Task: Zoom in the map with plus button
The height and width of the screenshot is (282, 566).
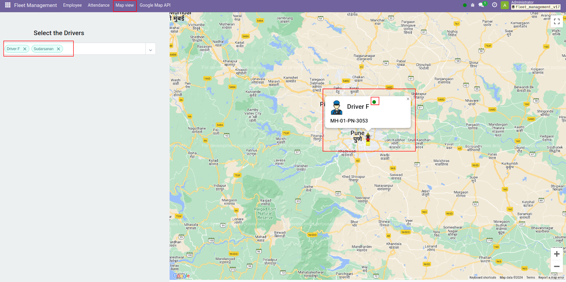Action: [x=557, y=254]
